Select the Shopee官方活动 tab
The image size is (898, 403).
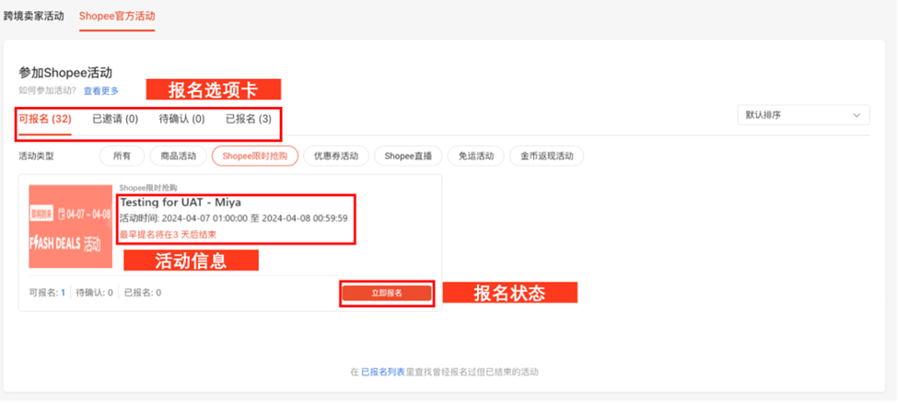(117, 16)
